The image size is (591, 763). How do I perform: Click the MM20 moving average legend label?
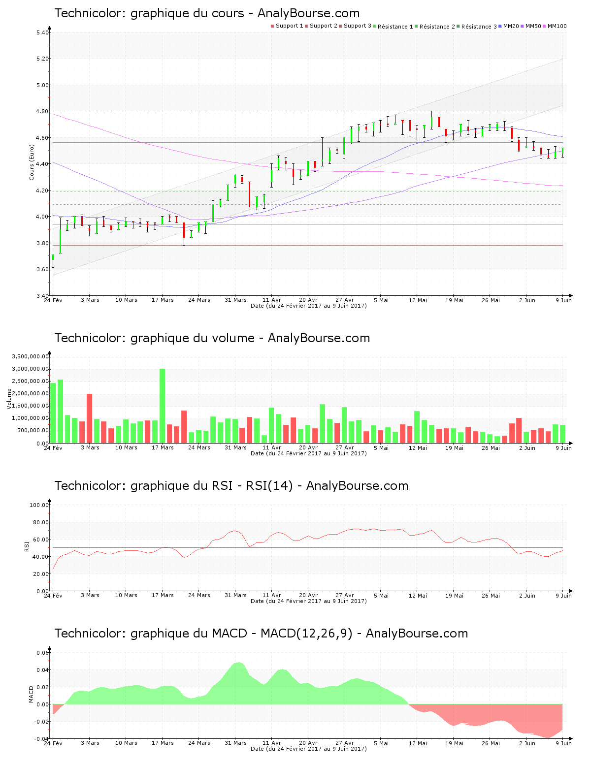point(509,26)
